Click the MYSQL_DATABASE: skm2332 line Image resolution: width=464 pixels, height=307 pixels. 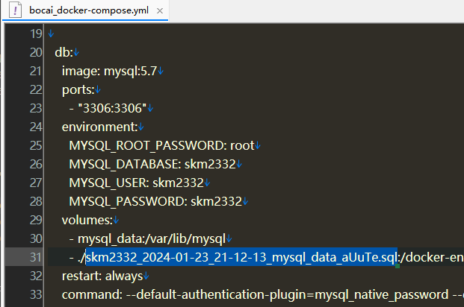point(152,164)
